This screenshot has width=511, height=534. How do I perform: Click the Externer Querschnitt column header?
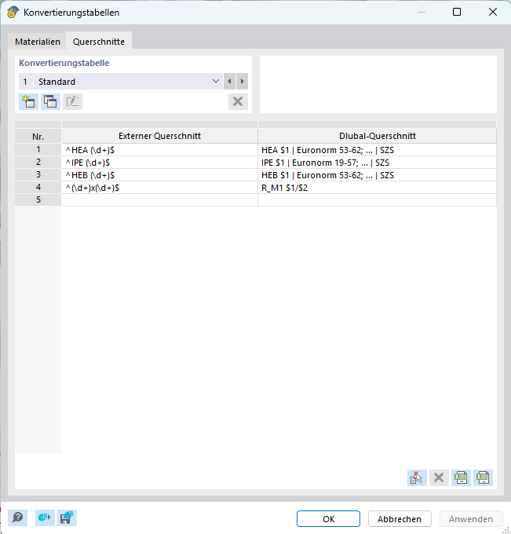[x=159, y=136]
